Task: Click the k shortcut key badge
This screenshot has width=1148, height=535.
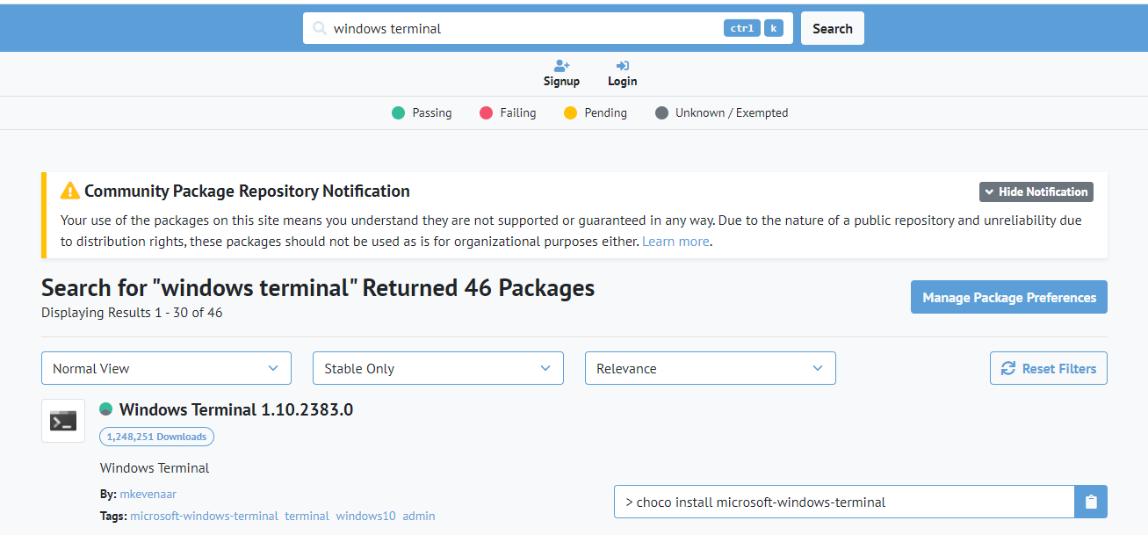Action: point(774,28)
